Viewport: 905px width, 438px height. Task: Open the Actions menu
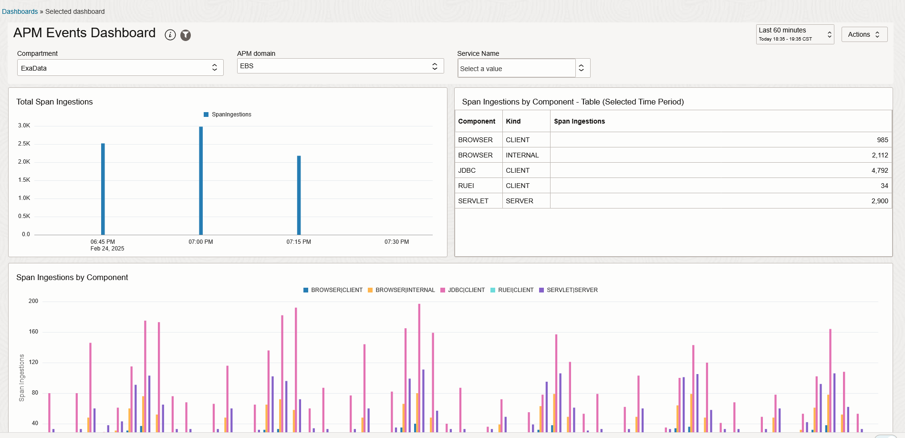(x=864, y=34)
